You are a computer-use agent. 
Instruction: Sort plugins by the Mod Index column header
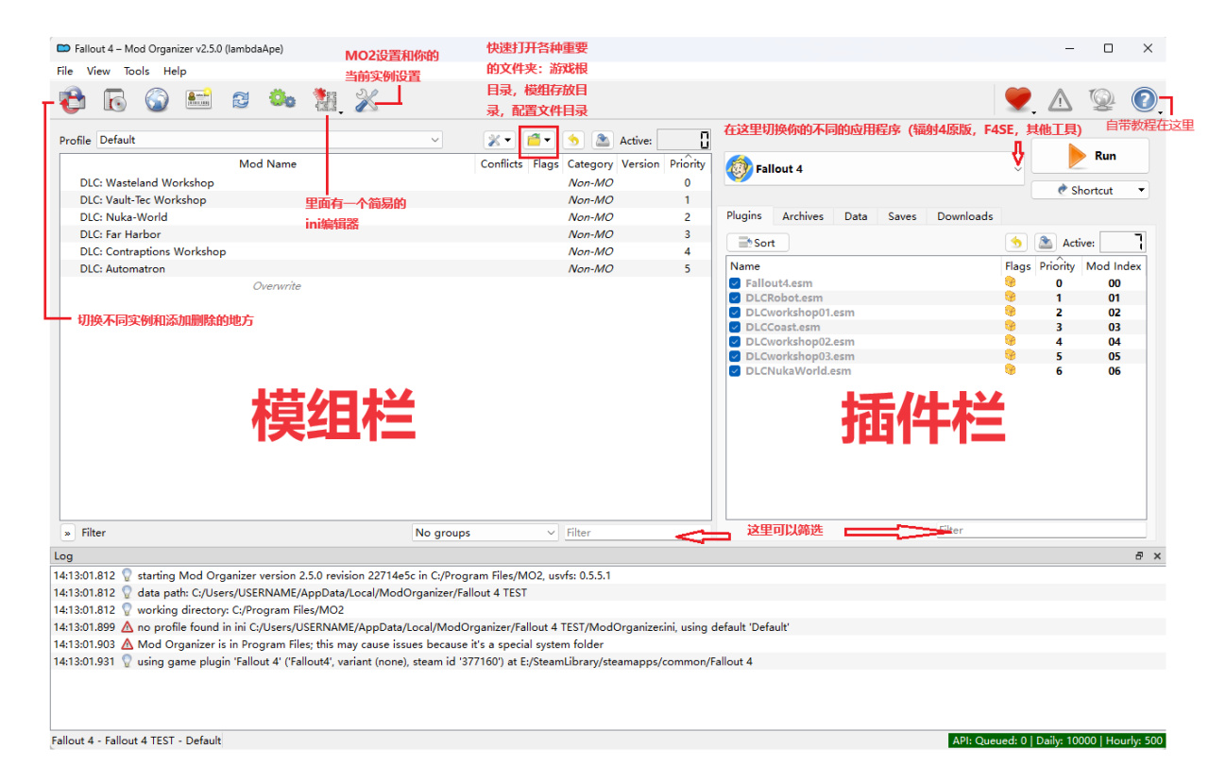tap(1114, 266)
